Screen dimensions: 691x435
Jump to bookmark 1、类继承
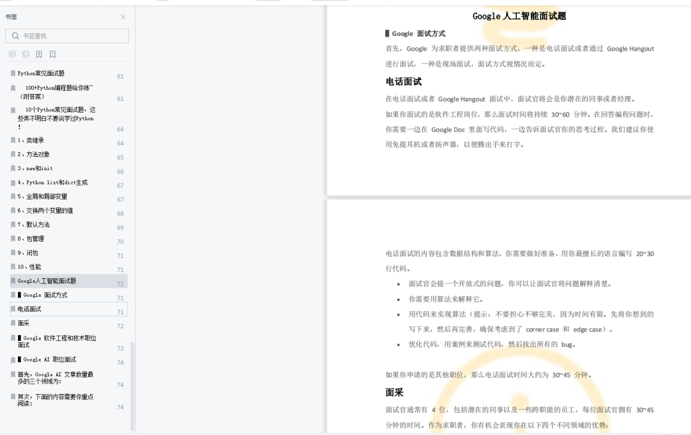[x=31, y=140]
